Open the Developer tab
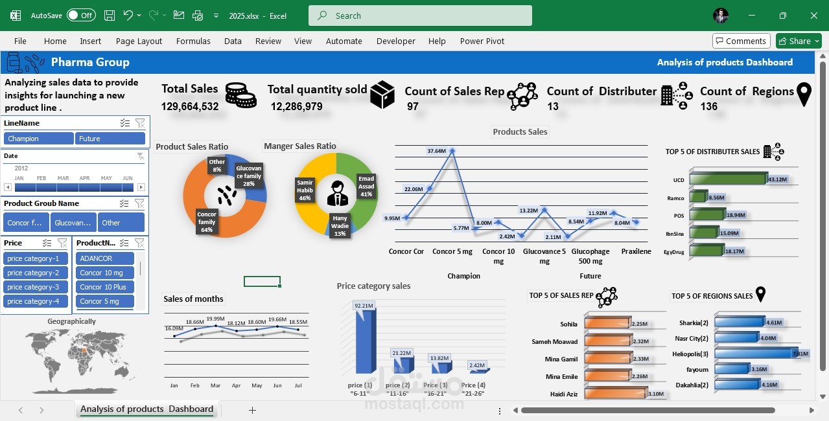This screenshot has height=421, width=829. pos(395,41)
